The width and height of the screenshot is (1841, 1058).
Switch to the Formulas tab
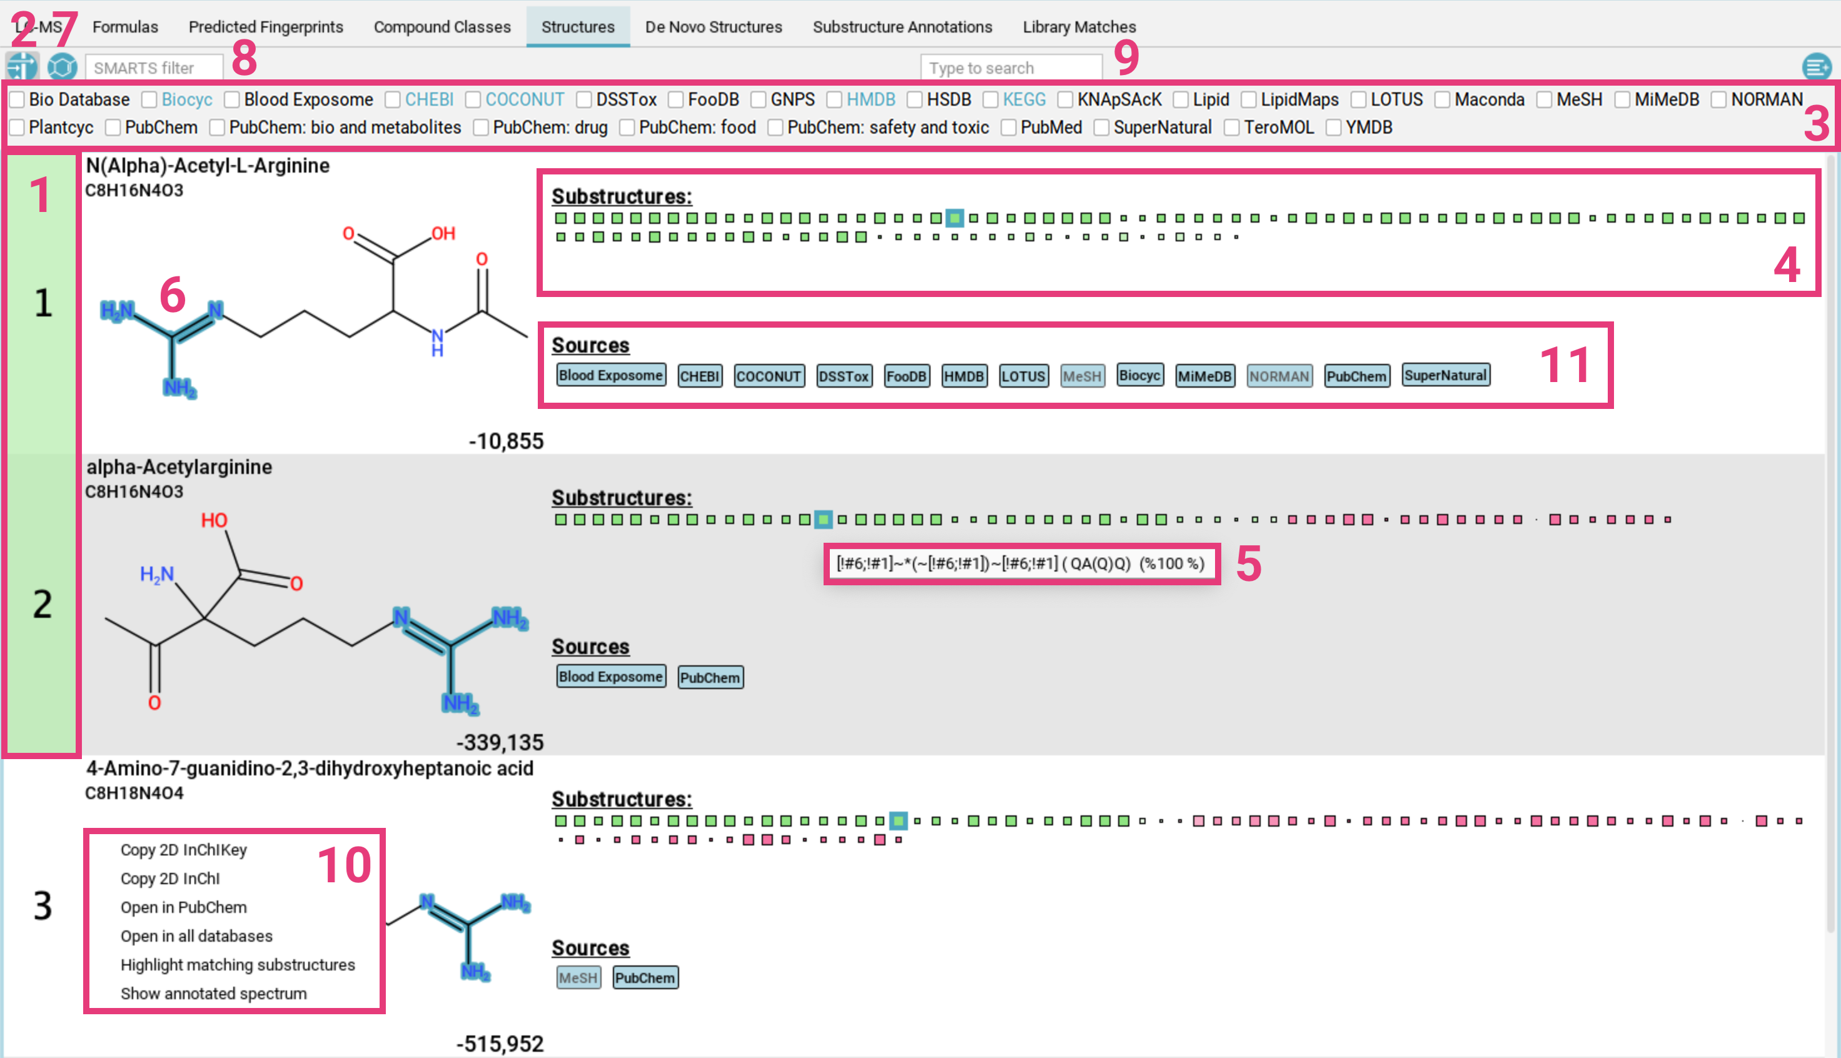pos(125,27)
